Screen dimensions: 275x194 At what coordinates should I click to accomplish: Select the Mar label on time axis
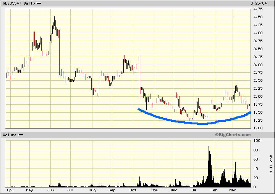click(233, 189)
